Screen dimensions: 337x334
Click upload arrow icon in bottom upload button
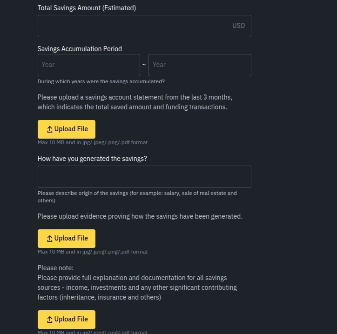coord(50,320)
